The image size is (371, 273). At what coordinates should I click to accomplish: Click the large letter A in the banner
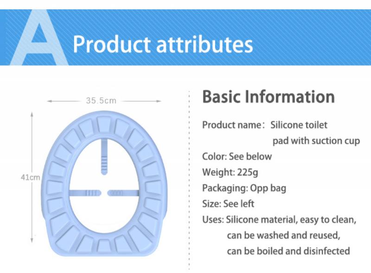[38, 39]
